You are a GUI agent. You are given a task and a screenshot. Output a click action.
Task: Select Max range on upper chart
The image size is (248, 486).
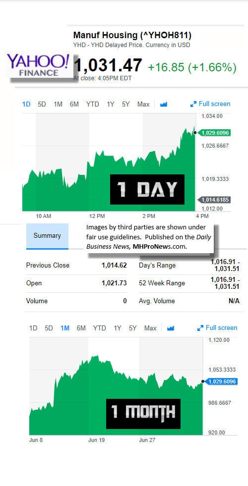pyautogui.click(x=143, y=105)
